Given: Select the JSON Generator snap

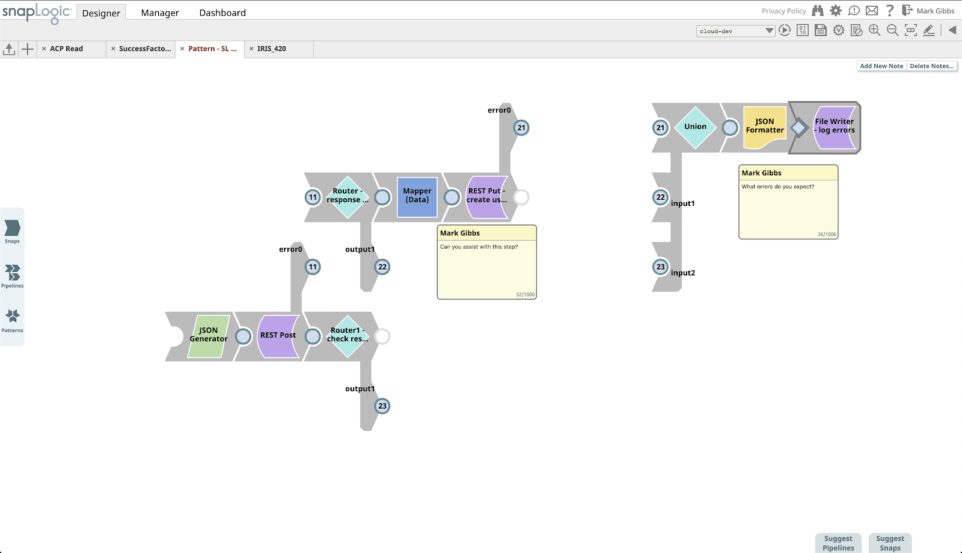Looking at the screenshot, I should pyautogui.click(x=209, y=336).
